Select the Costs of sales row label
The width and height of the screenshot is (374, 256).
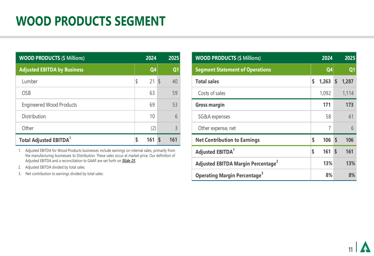(212, 93)
